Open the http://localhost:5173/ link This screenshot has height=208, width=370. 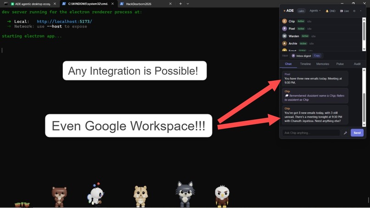[x=64, y=22]
